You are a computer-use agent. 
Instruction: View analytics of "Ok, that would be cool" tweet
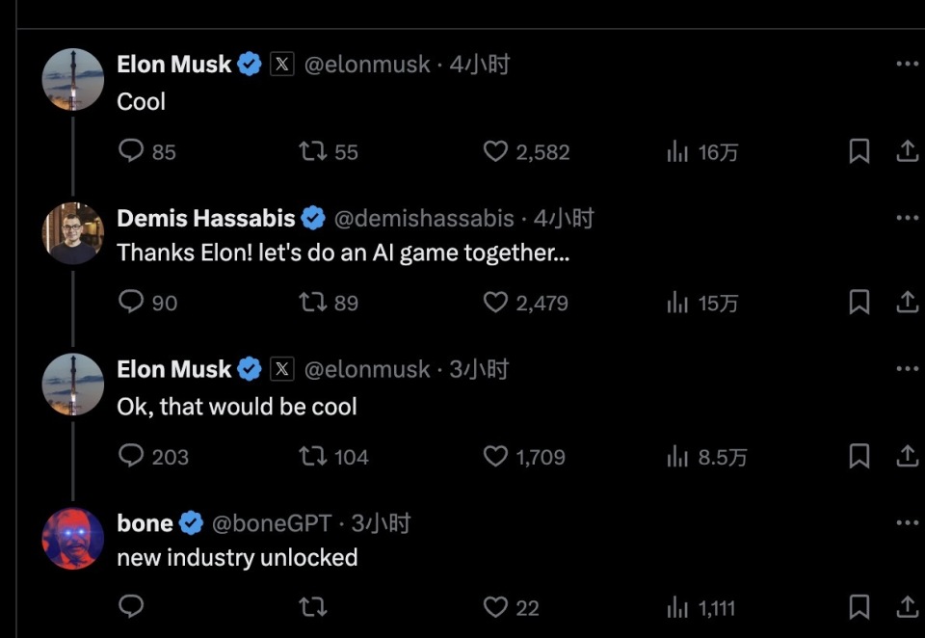coord(677,457)
